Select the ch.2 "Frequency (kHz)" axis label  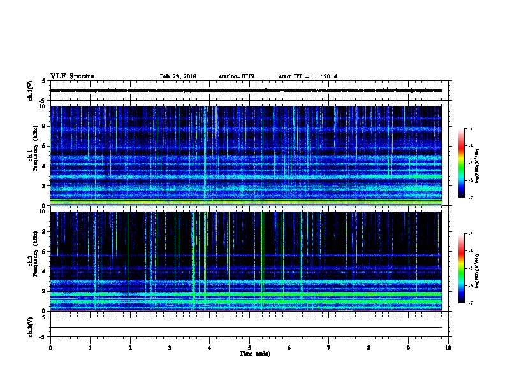click(x=35, y=254)
